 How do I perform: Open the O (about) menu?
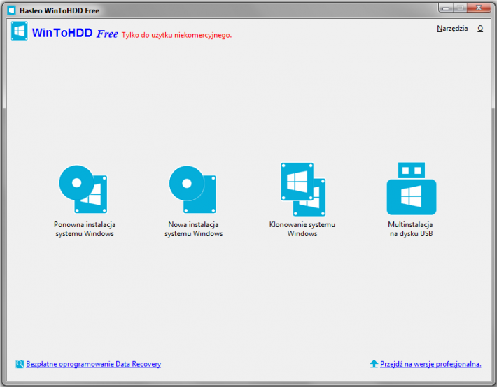[480, 29]
